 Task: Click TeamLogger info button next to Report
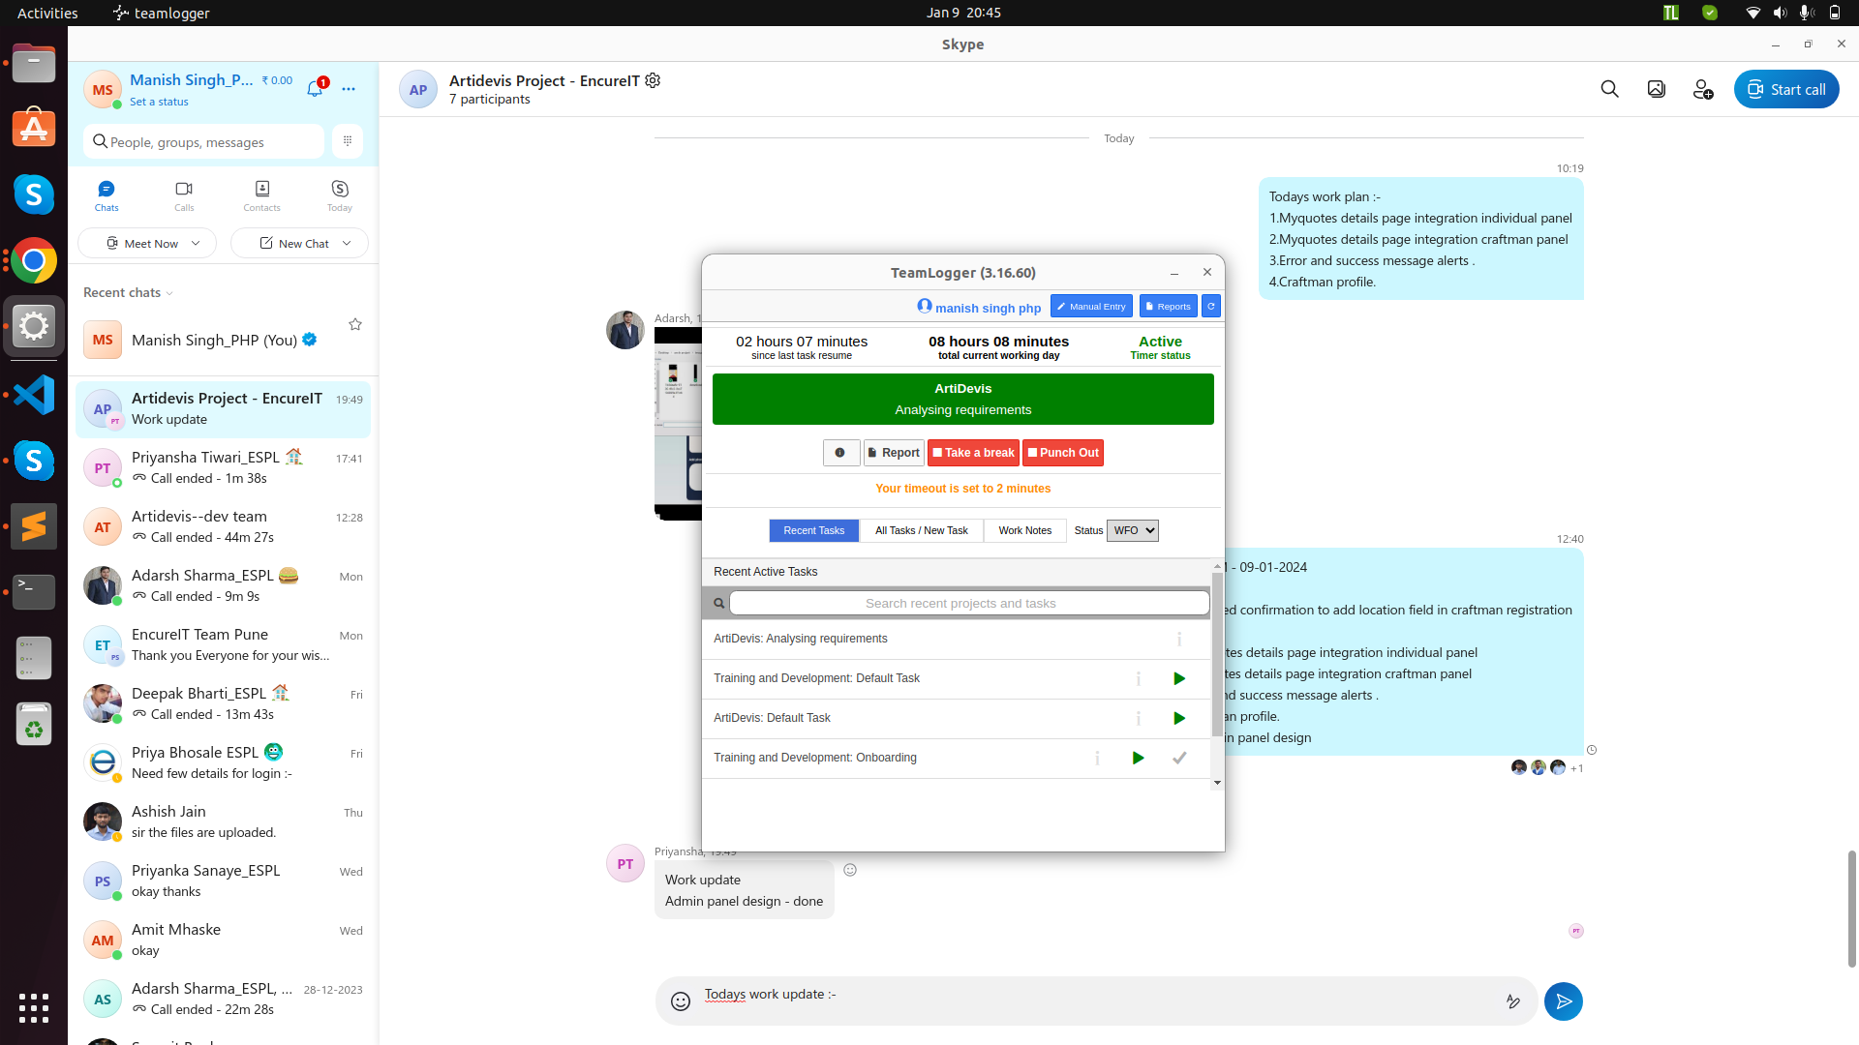840,453
